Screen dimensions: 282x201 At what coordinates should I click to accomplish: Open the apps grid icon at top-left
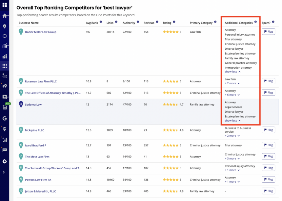5,5
